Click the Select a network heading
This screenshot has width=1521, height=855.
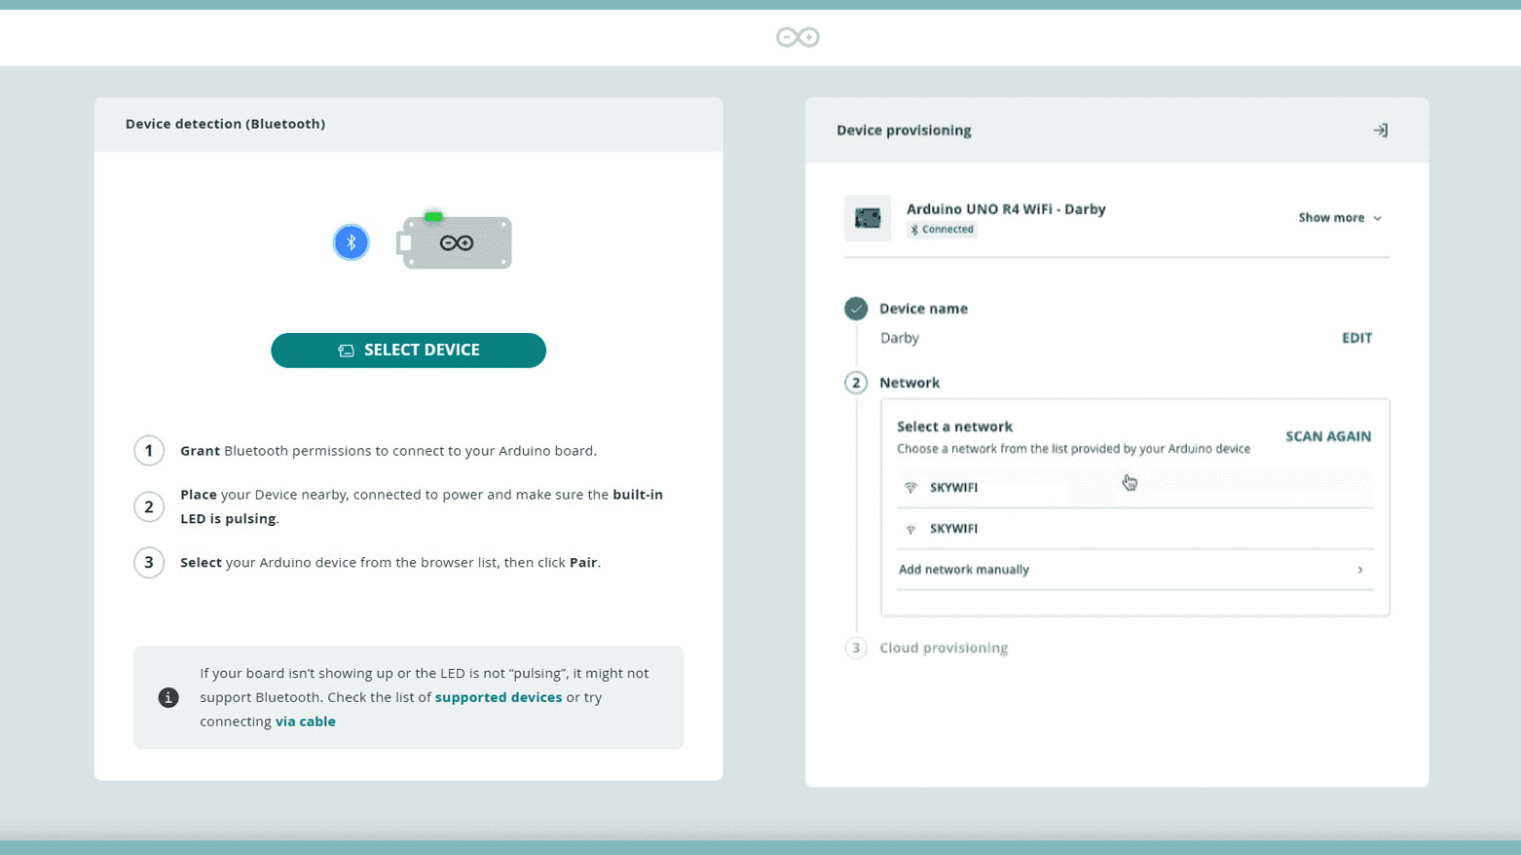point(954,427)
